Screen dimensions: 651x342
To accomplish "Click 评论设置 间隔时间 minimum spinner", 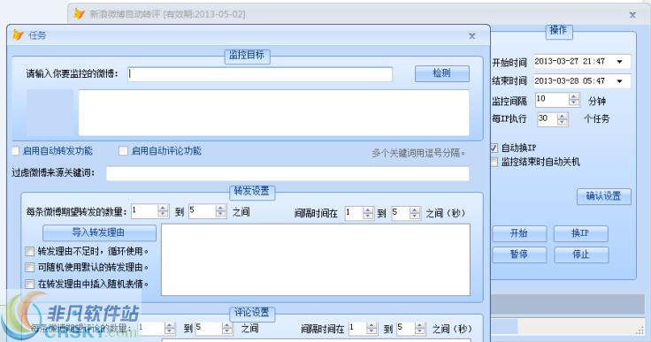I will click(x=364, y=329).
